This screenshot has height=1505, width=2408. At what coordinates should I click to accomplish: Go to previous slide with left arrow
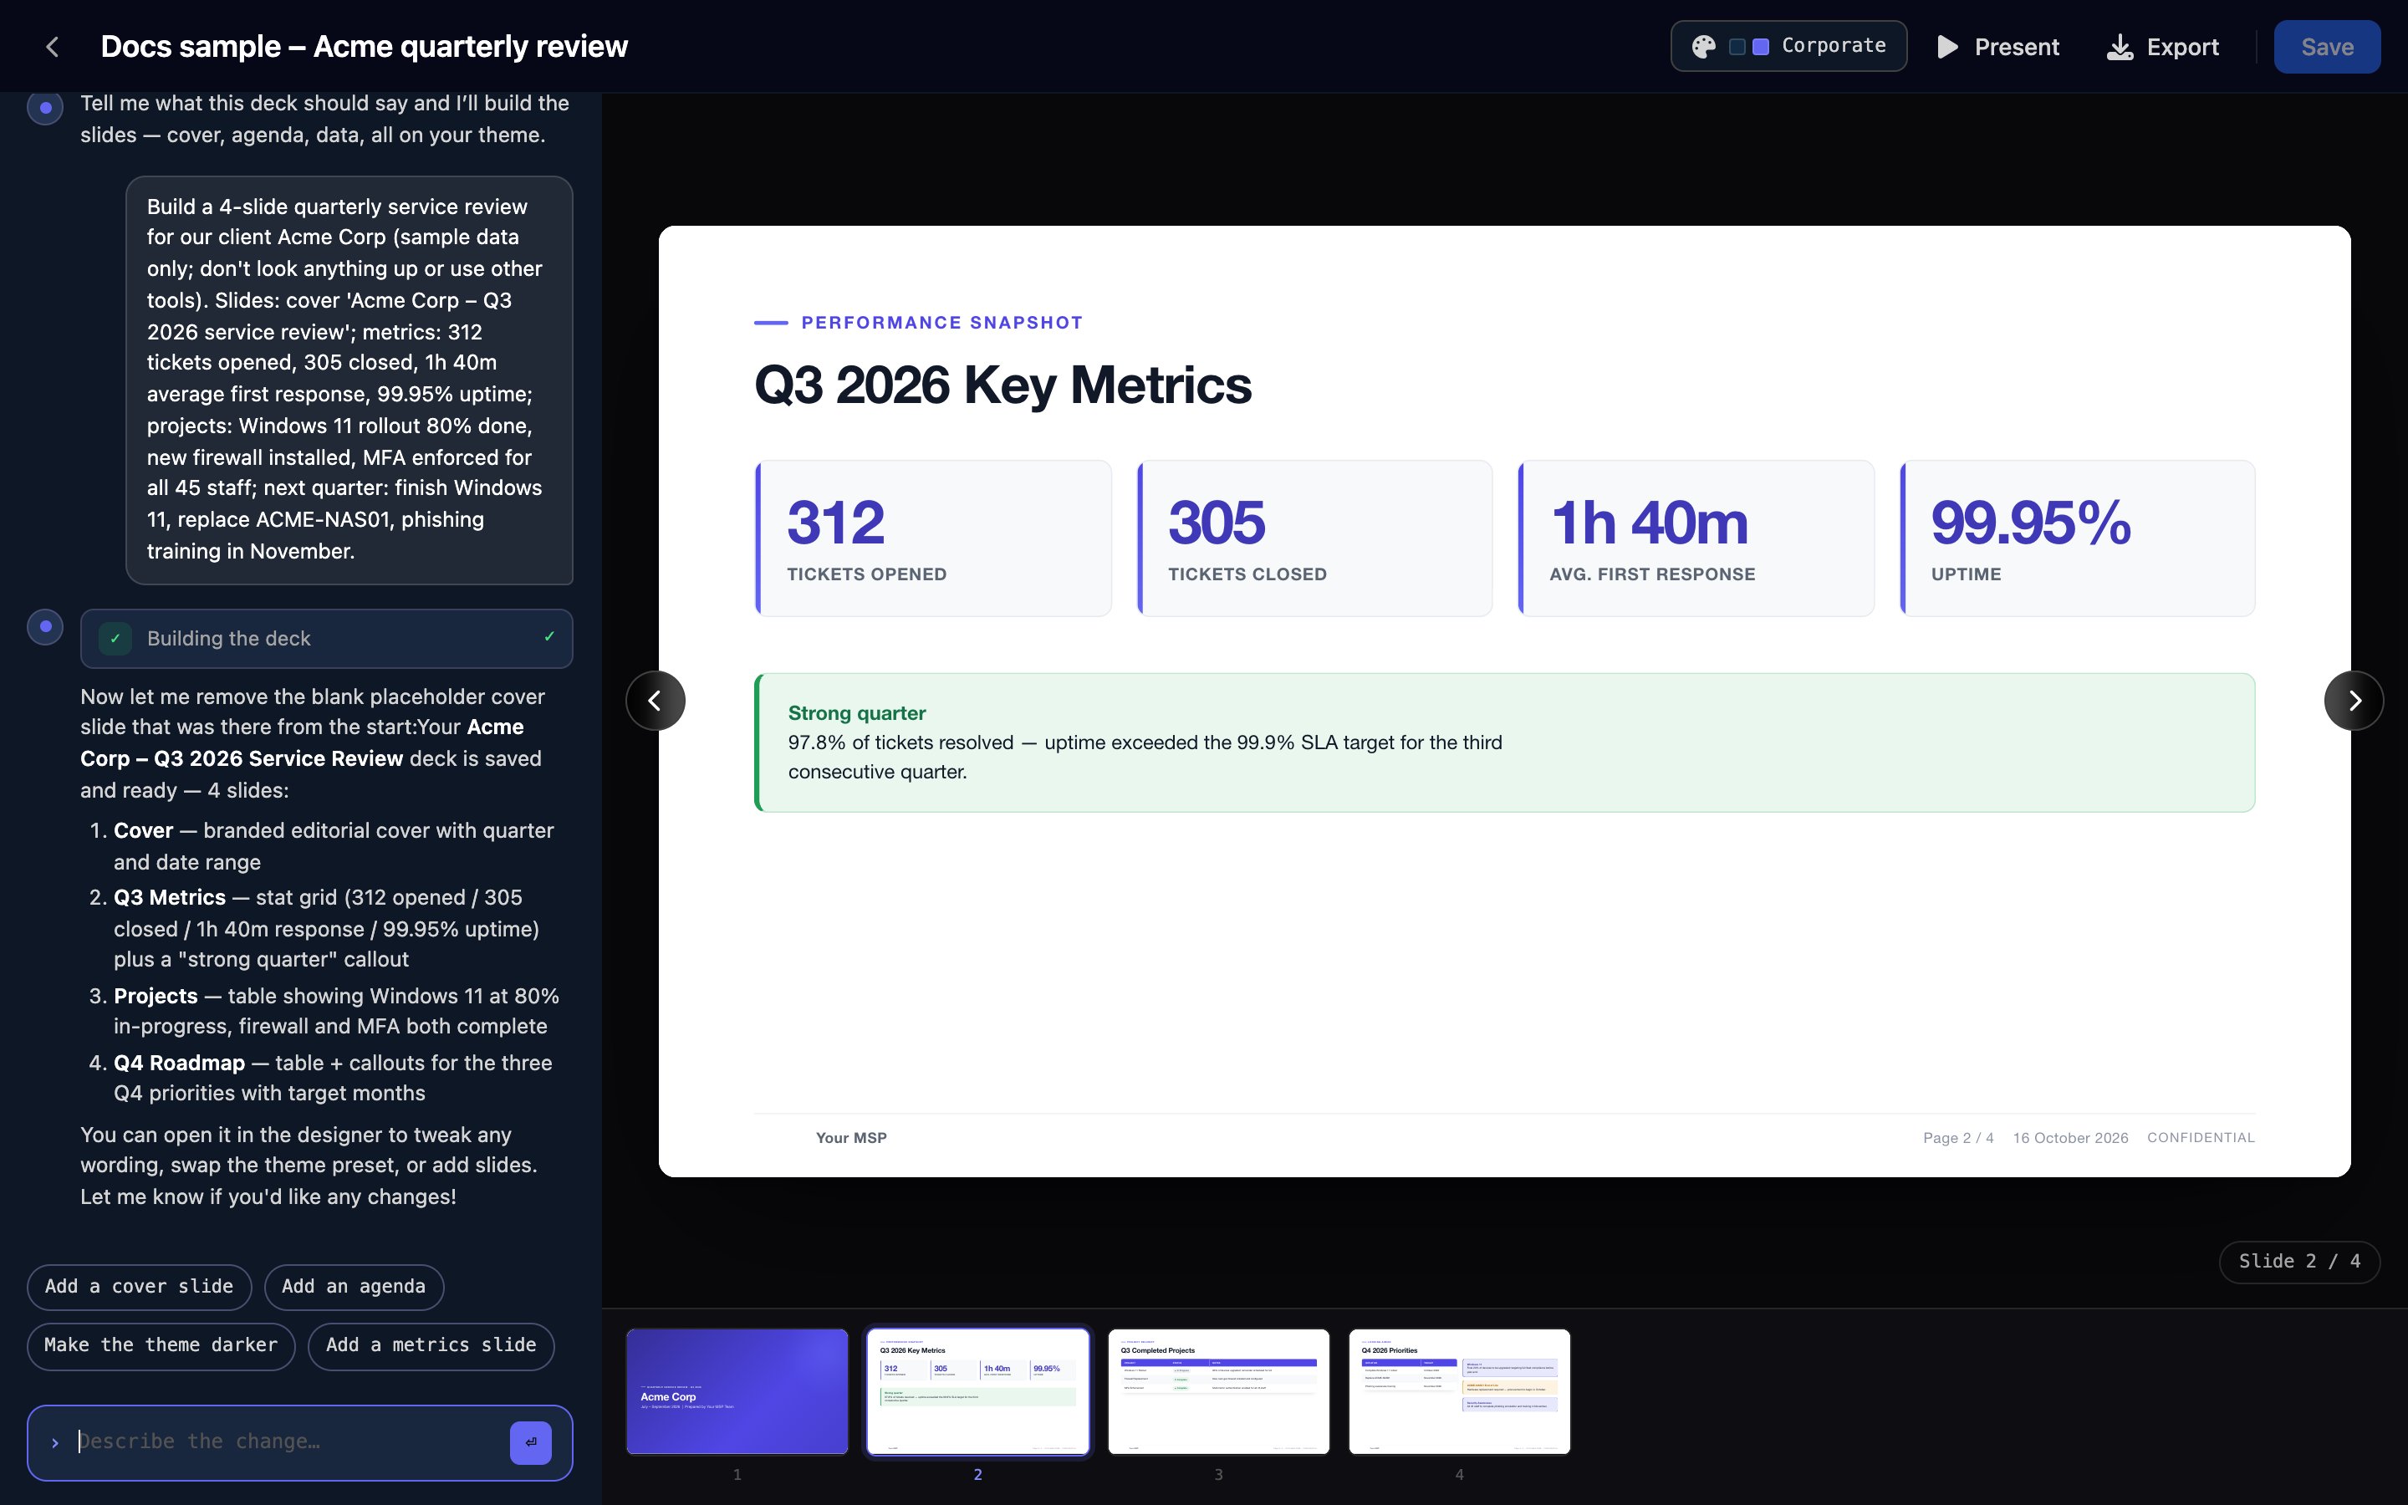[655, 701]
